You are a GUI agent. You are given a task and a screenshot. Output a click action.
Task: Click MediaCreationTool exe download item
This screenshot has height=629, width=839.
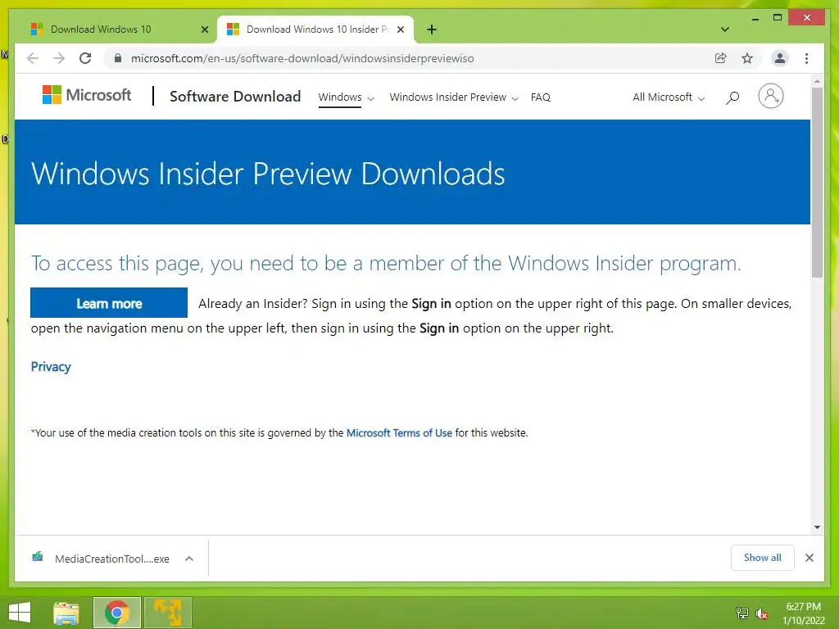[111, 559]
